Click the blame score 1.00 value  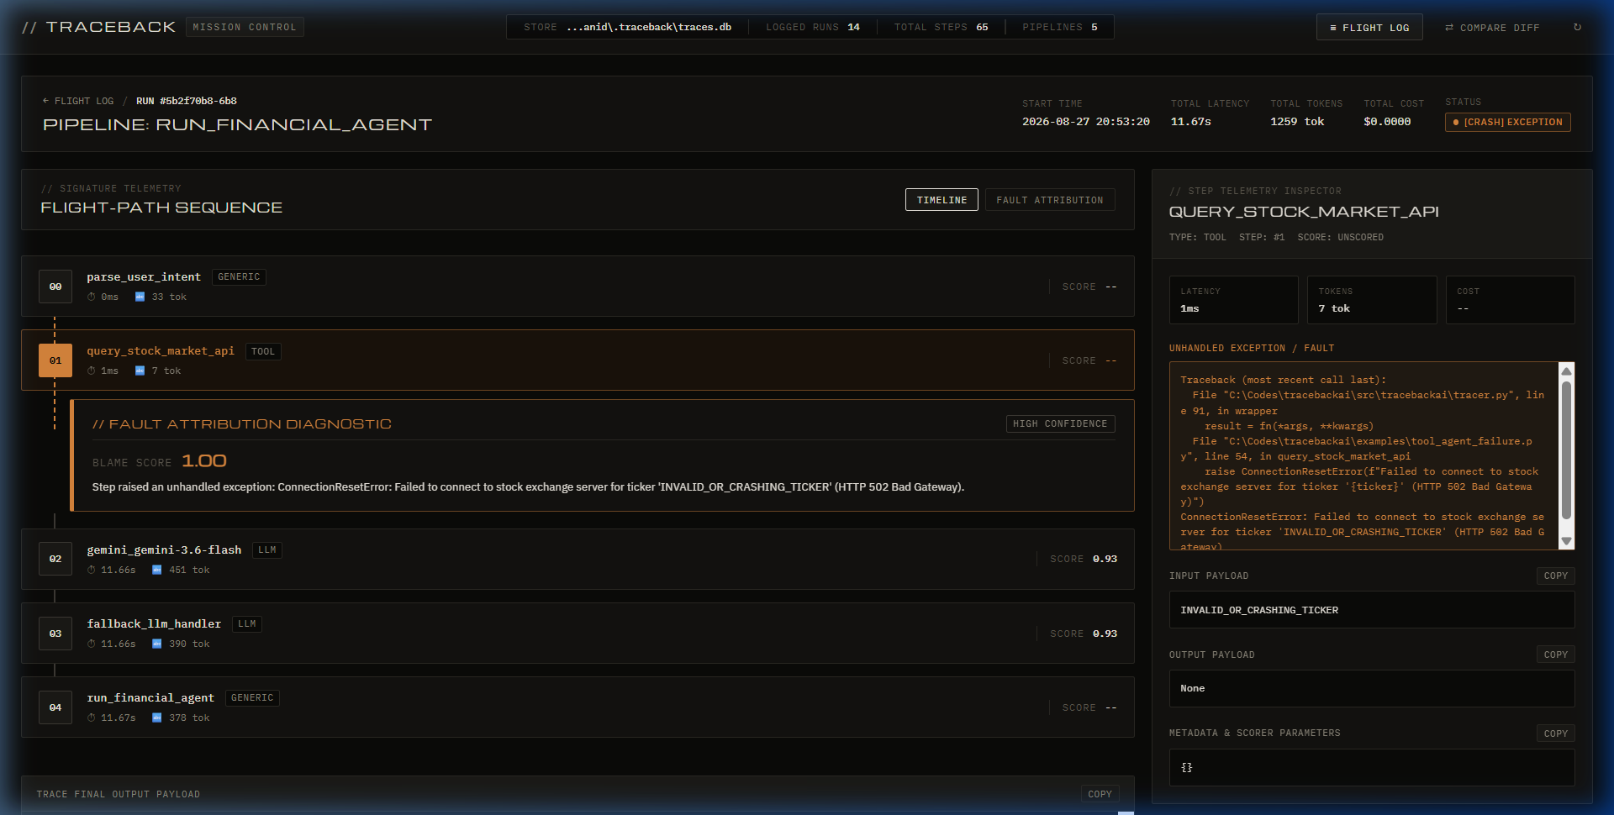click(204, 461)
